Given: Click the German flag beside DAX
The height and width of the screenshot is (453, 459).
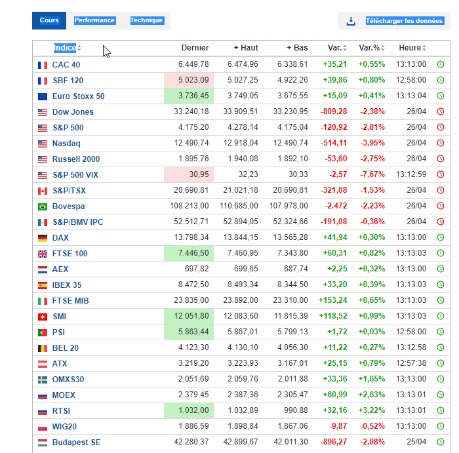Looking at the screenshot, I should [x=43, y=238].
